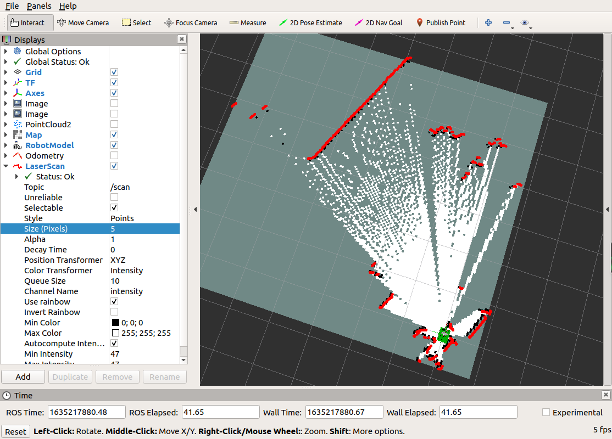Click the minus remove-tool icon

[x=507, y=22]
